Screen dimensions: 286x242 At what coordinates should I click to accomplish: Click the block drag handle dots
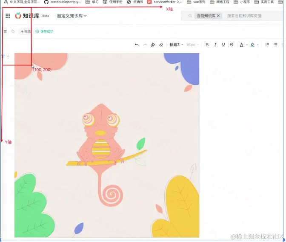tap(8, 56)
